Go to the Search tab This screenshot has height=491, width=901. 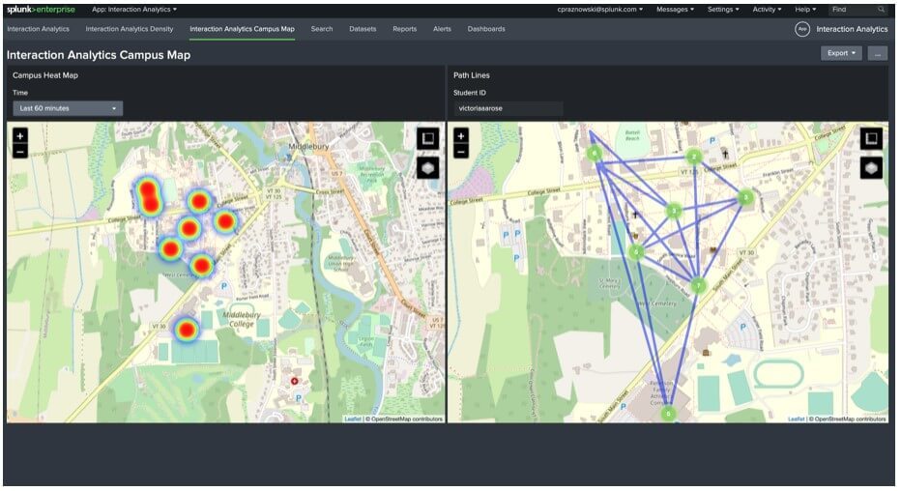point(322,29)
